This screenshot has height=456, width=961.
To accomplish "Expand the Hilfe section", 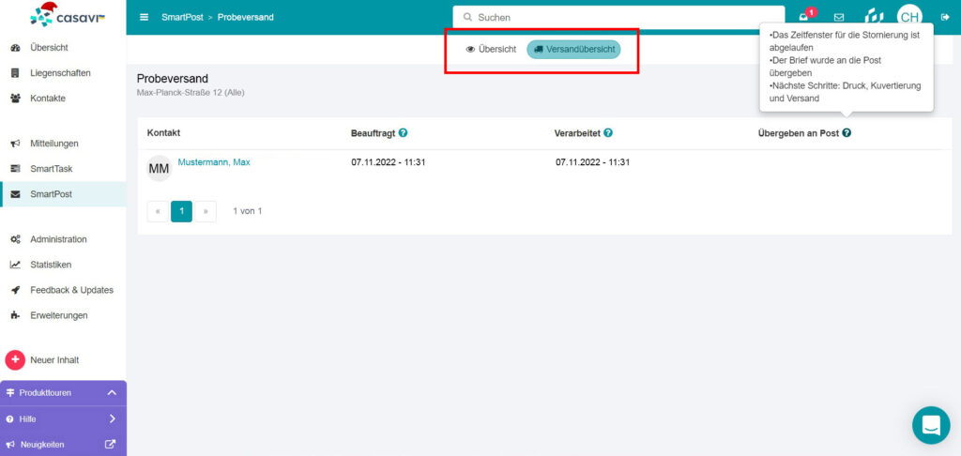I will point(111,418).
